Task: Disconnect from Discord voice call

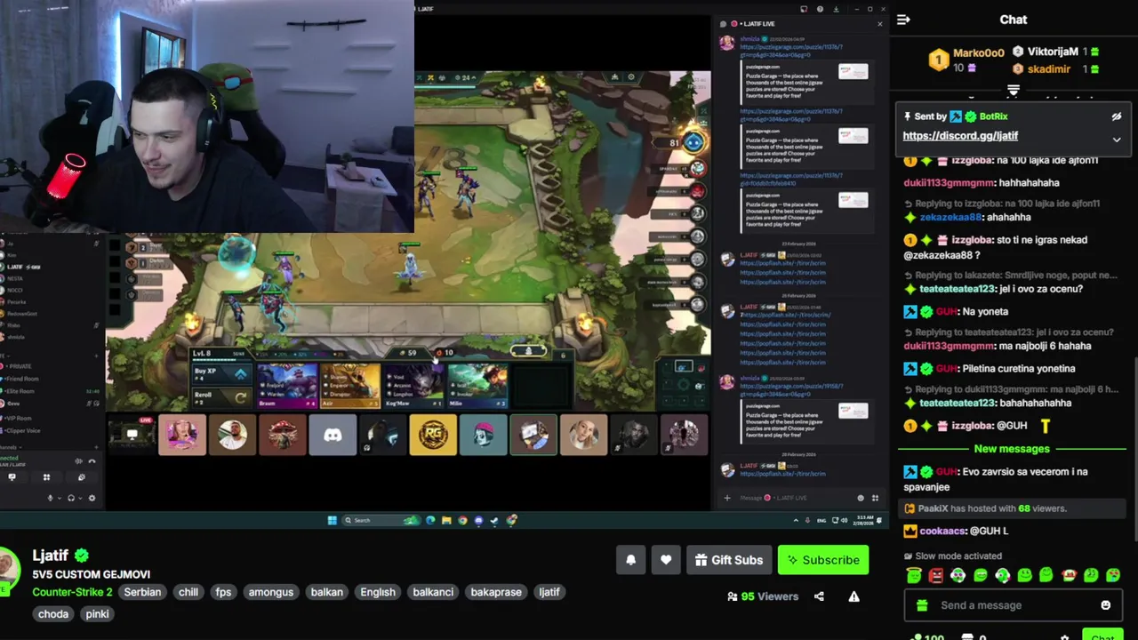Action: click(92, 461)
